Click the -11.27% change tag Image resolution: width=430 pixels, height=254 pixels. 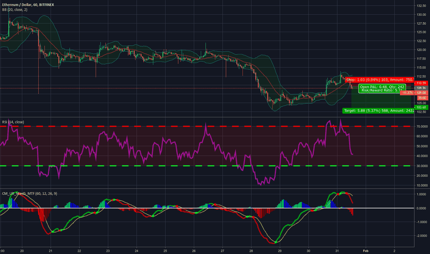[407, 93]
